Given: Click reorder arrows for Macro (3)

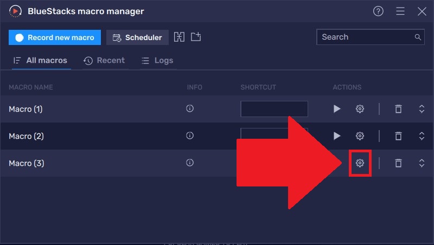Looking at the screenshot, I should pyautogui.click(x=422, y=163).
